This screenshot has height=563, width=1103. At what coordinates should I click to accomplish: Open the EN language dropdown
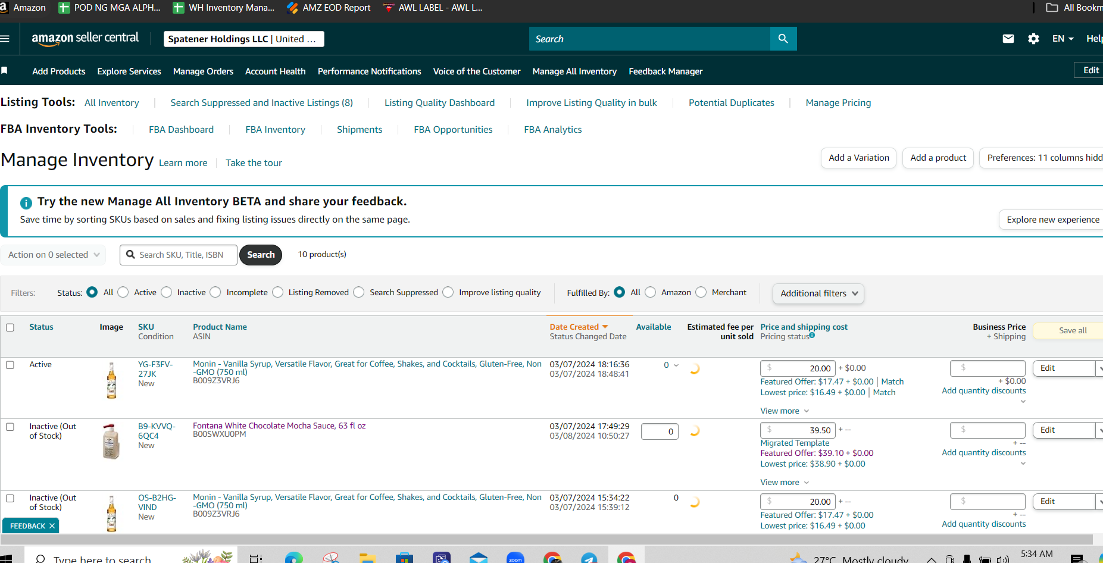click(x=1063, y=39)
